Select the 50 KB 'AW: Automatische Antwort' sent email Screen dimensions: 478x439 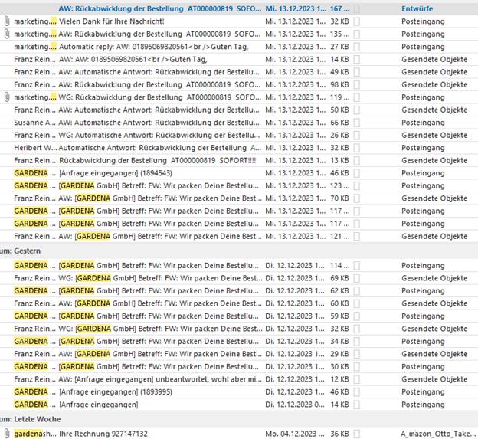pos(239,110)
